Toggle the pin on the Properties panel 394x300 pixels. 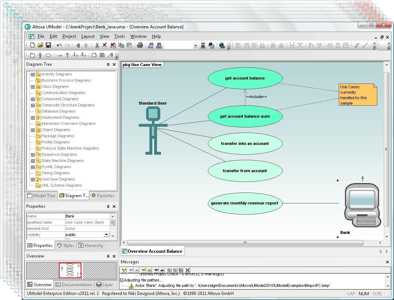click(x=108, y=206)
